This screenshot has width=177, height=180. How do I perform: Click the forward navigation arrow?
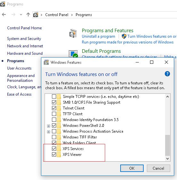click(x=13, y=14)
